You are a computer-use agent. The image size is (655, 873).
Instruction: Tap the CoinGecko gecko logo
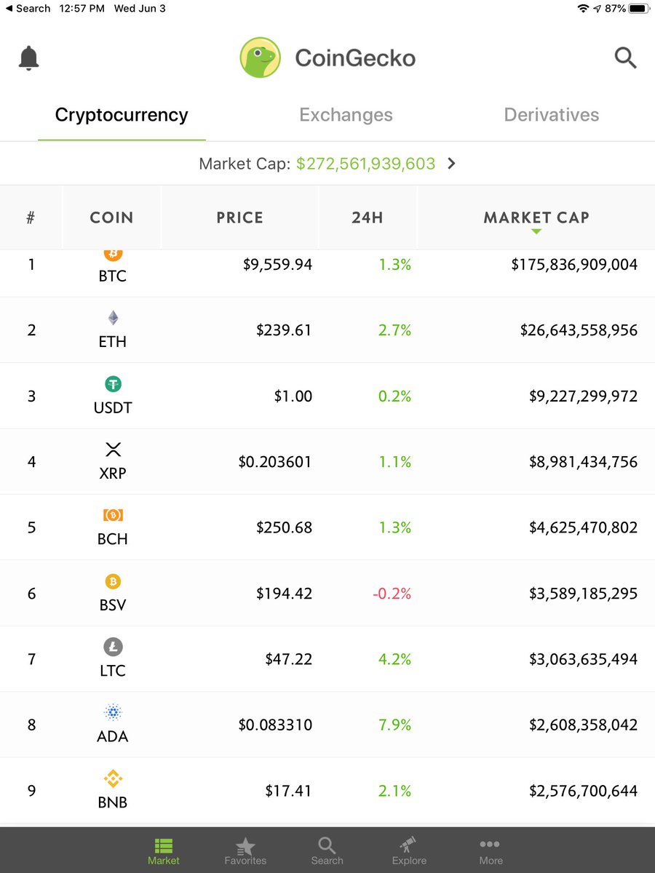pyautogui.click(x=261, y=57)
